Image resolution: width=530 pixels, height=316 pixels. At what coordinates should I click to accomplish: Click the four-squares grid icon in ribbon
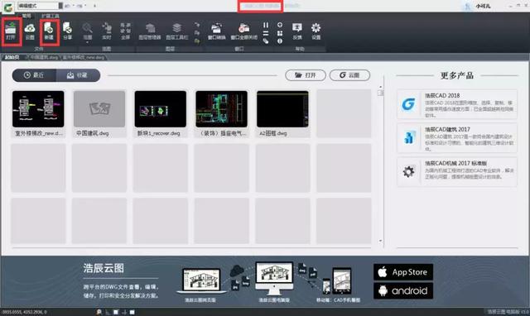(x=280, y=33)
